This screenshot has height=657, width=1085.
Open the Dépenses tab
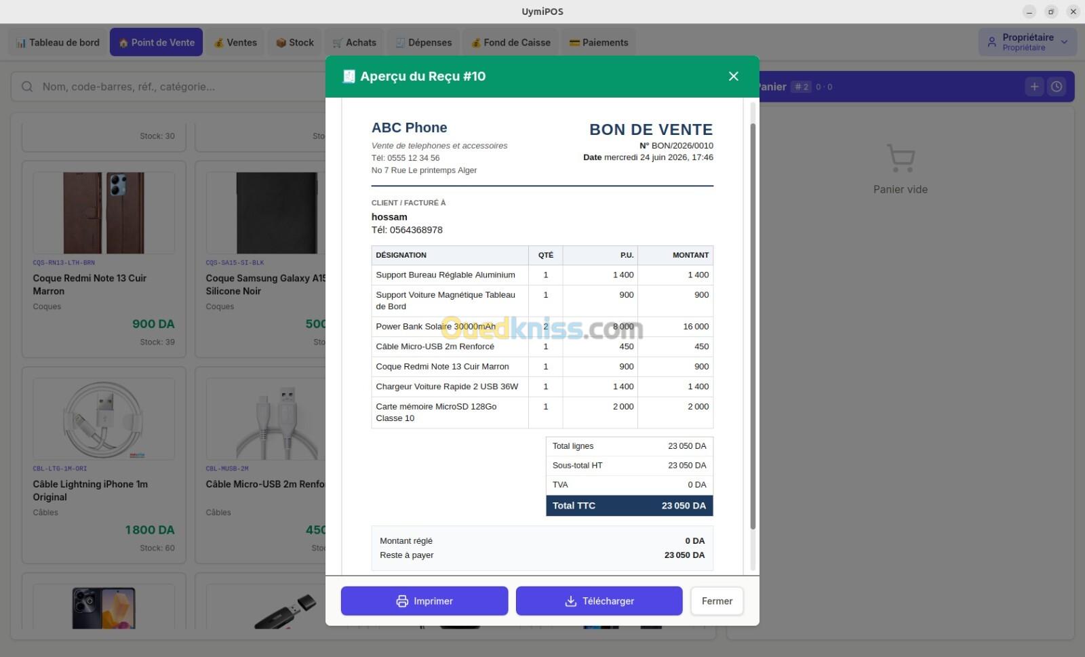coord(423,42)
